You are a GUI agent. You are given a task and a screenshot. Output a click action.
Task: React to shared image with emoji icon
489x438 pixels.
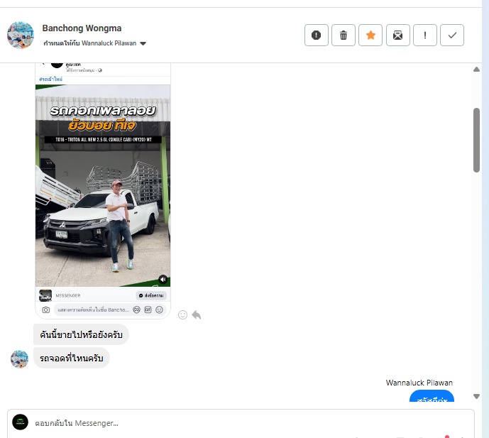point(182,314)
